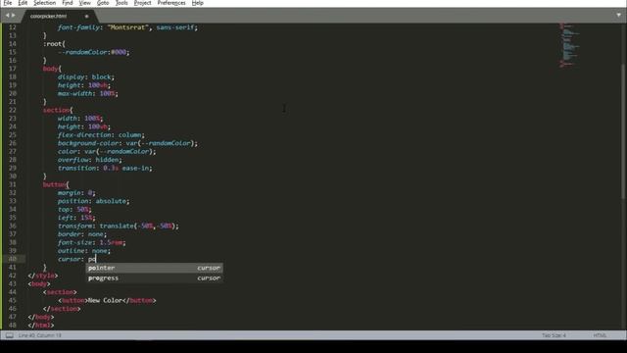Open the Selection menu
Screen dimensions: 627x353
(x=44, y=3)
